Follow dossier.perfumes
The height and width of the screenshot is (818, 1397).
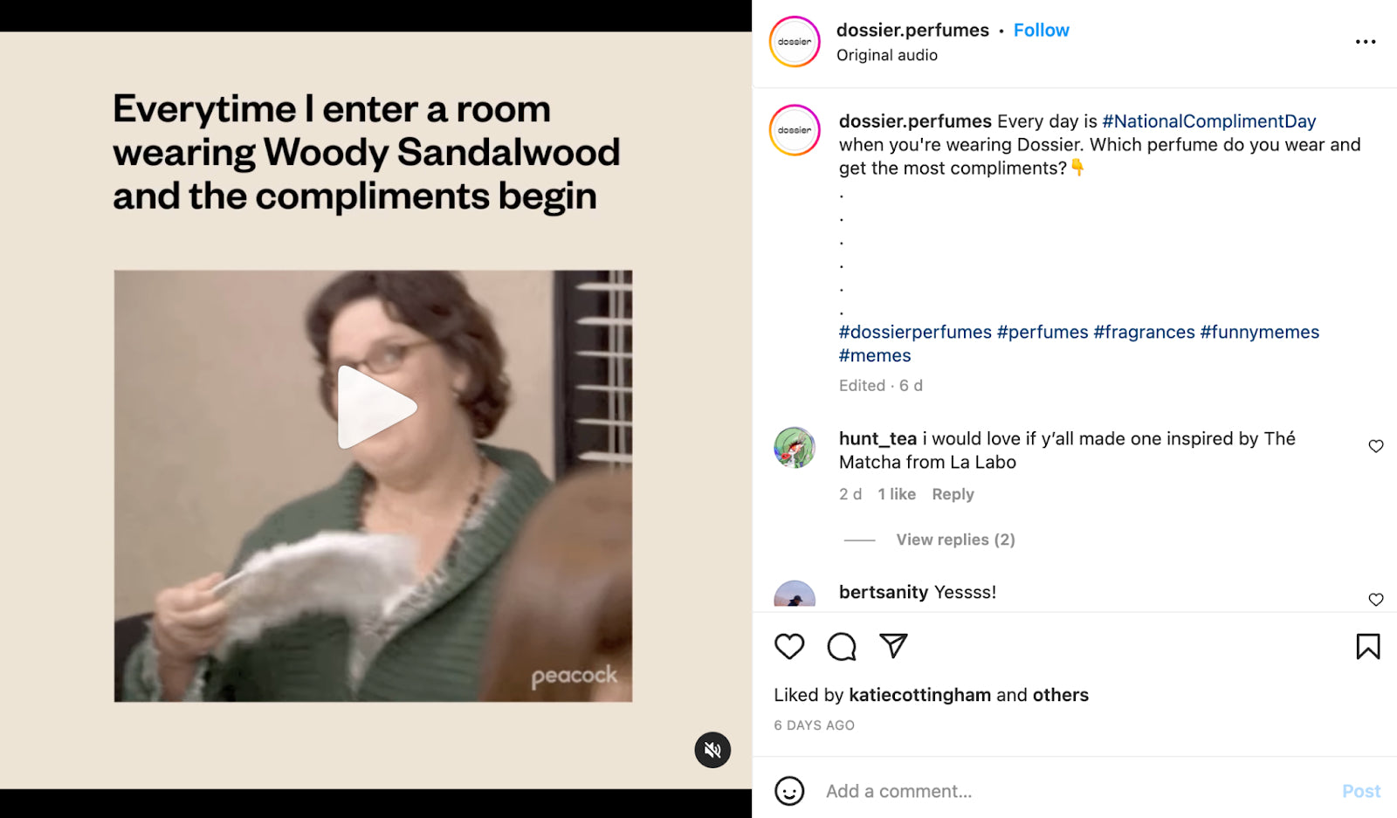pyautogui.click(x=1041, y=31)
